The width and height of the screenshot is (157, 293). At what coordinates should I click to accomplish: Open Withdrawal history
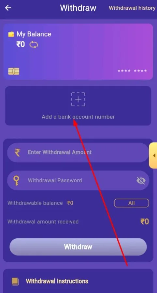coord(132,8)
